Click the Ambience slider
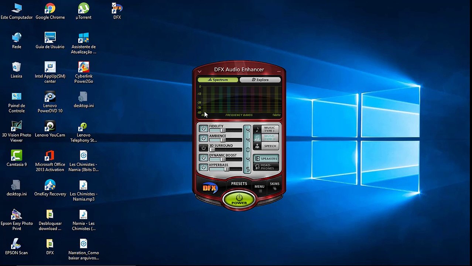472x266 pixels. tap(226, 140)
